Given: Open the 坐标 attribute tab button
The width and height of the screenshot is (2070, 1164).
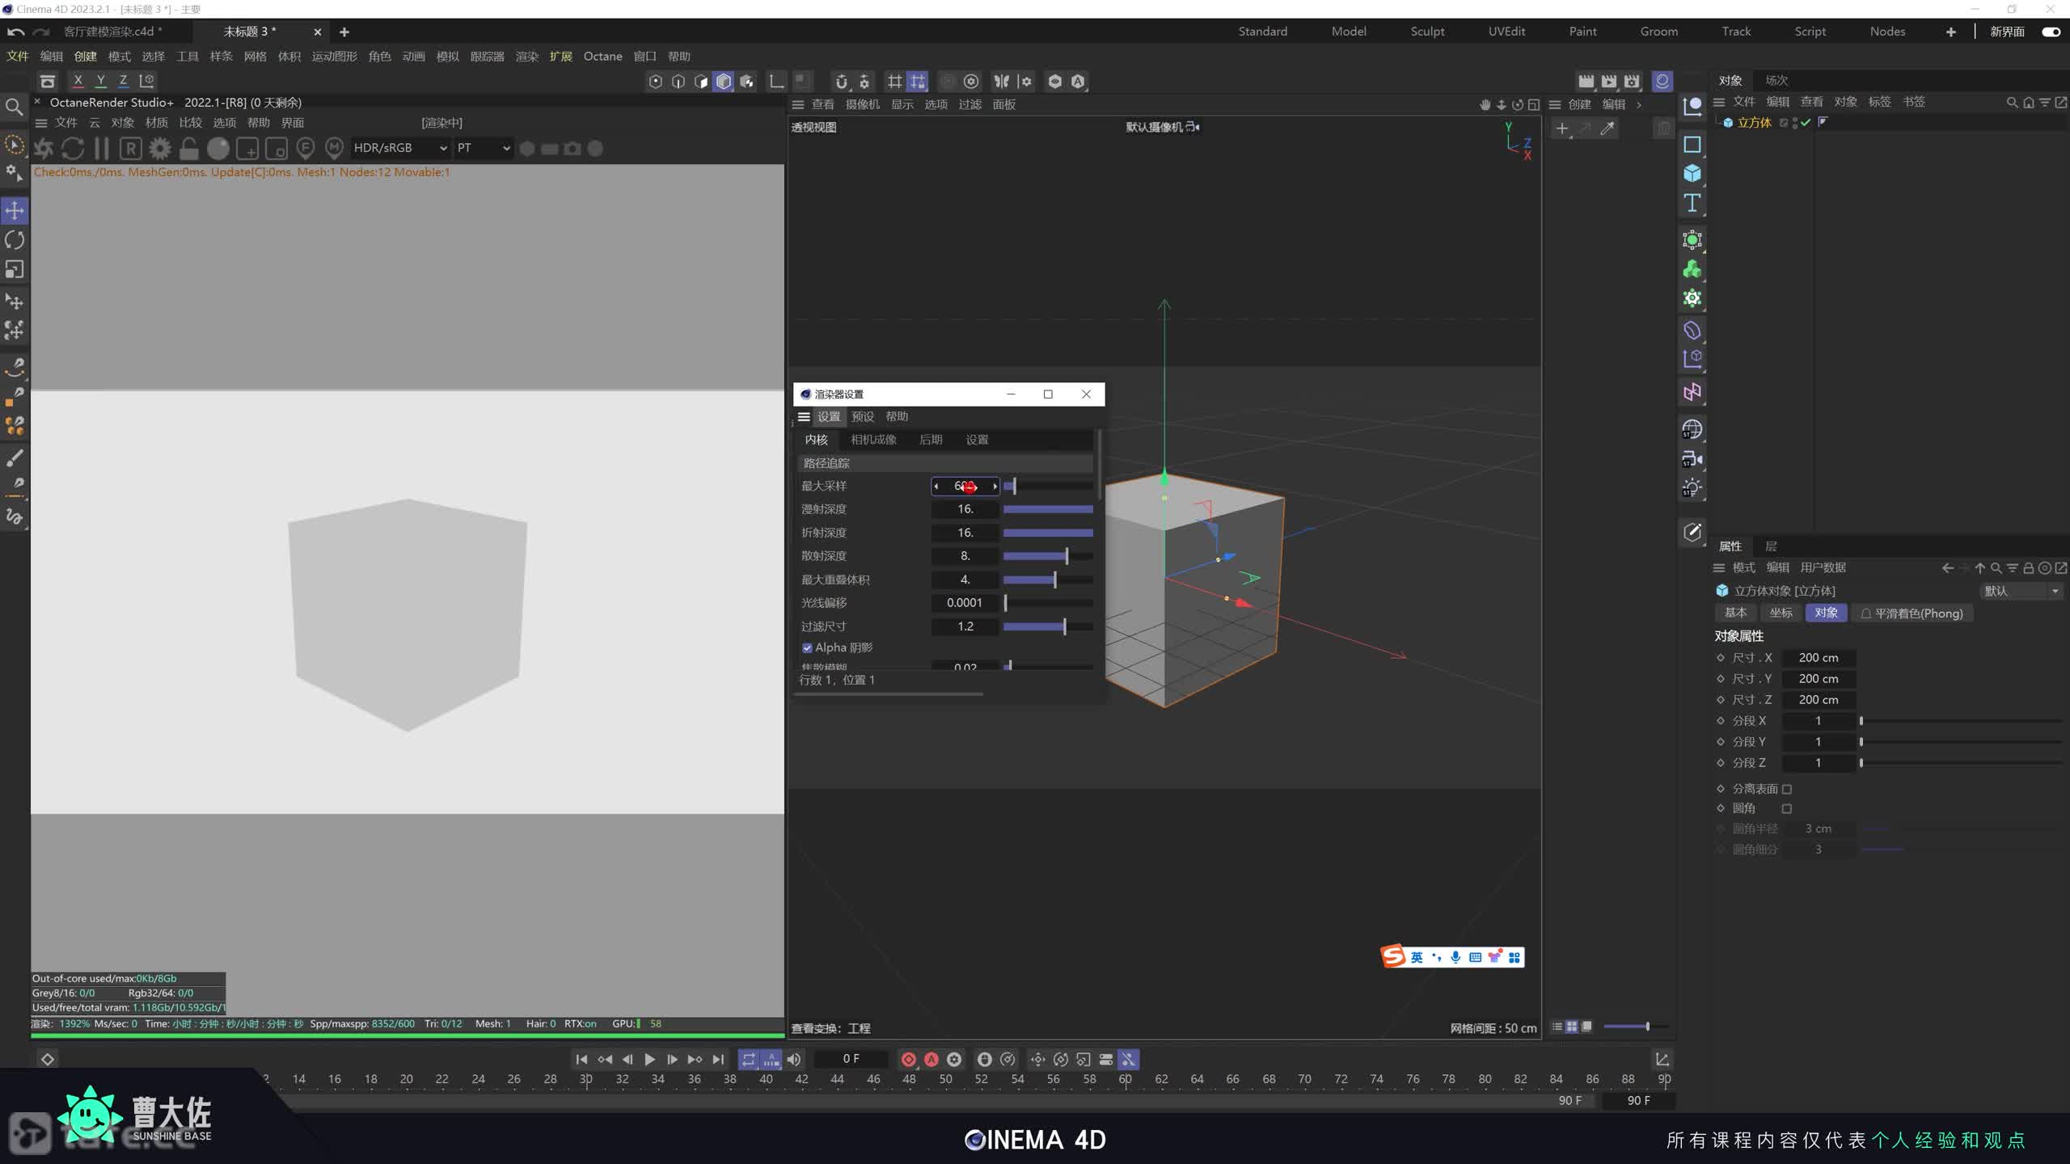Looking at the screenshot, I should 1780,613.
